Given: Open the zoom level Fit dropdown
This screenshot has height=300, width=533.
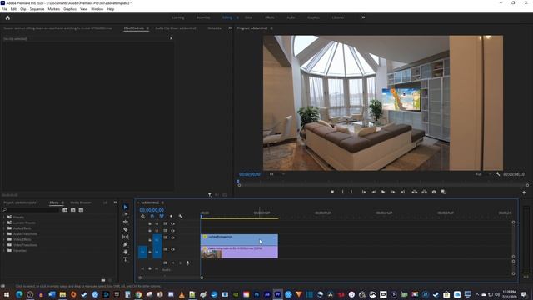Looking at the screenshot, I should [276, 174].
